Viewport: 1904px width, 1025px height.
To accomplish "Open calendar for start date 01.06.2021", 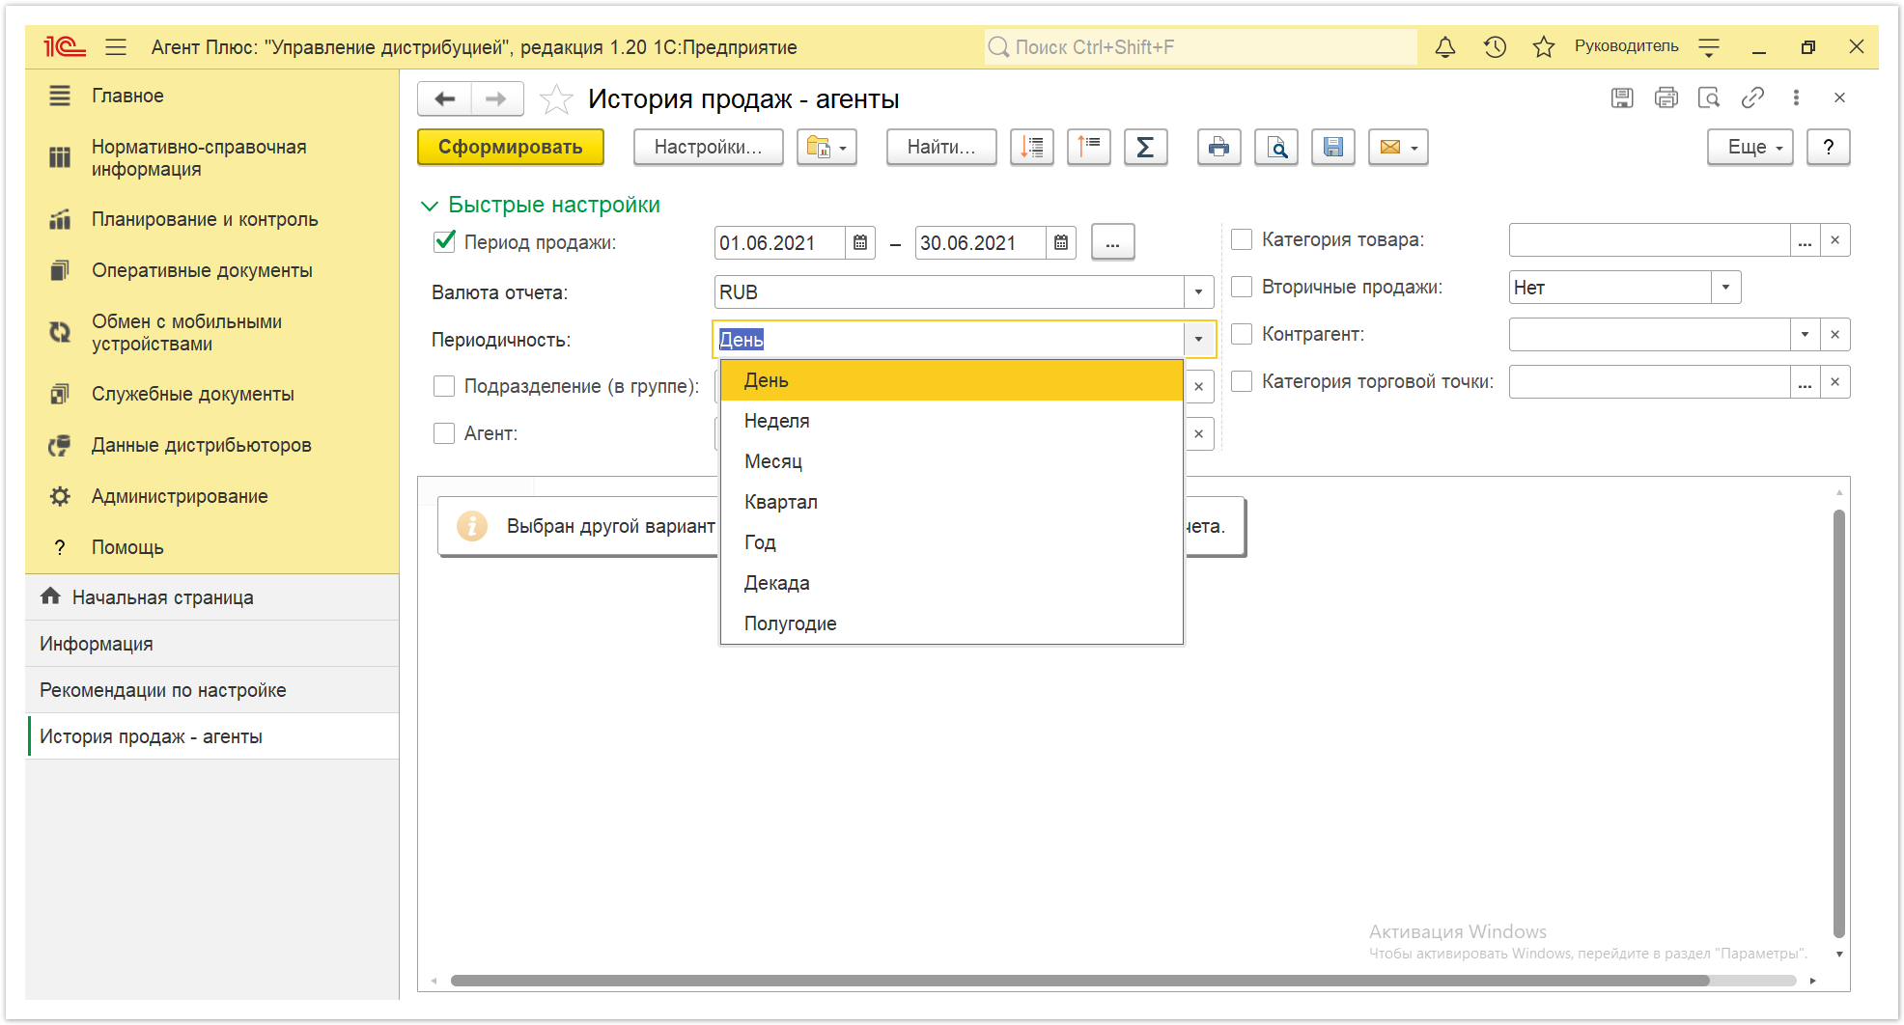I will point(859,243).
